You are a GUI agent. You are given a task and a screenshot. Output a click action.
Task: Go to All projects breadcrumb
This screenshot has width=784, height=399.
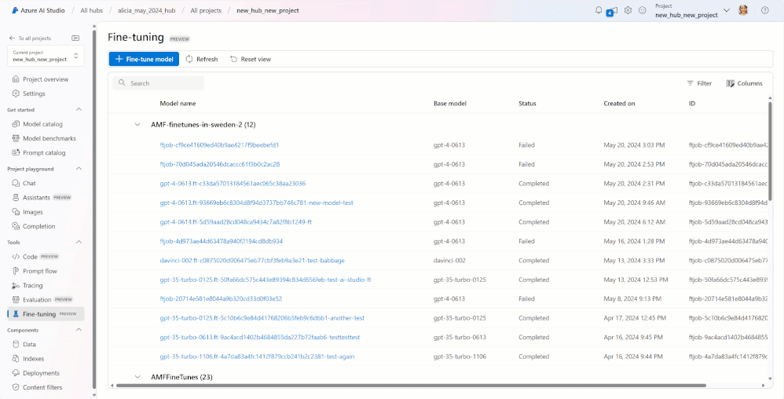[x=206, y=10]
